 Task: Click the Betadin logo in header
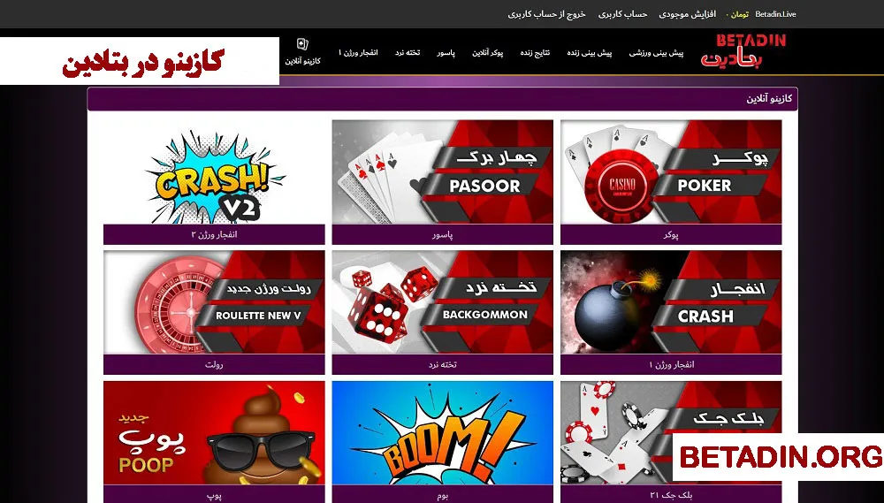pos(743,51)
